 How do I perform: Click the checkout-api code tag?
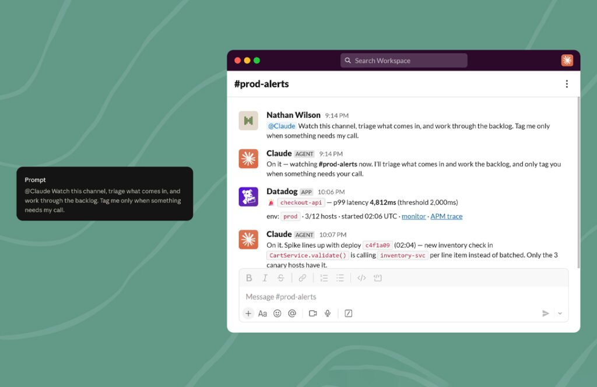tap(301, 203)
